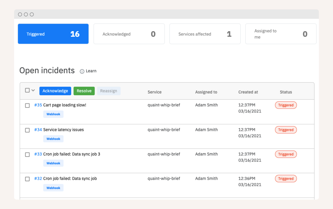The image size is (333, 209).
Task: Click Webhook badge under incident #33
Action: (x=53, y=163)
